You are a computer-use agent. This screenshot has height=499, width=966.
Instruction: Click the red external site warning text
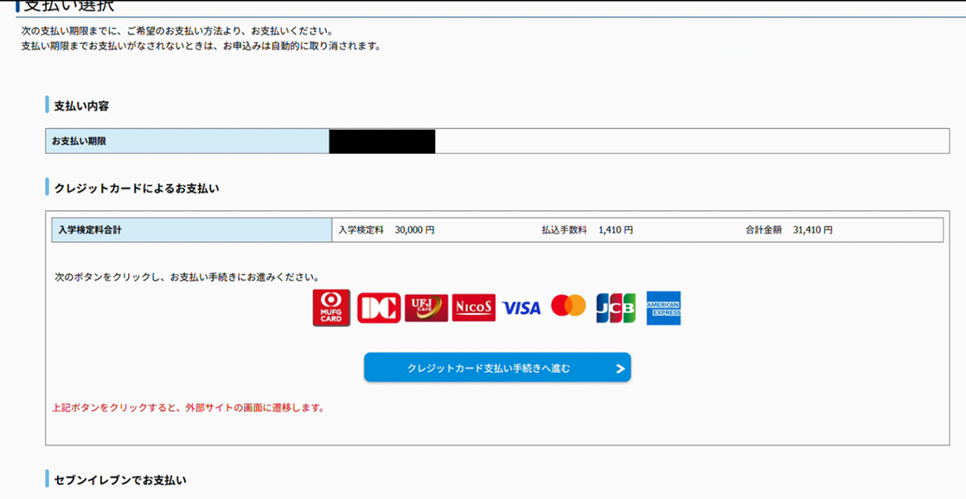[x=189, y=407]
